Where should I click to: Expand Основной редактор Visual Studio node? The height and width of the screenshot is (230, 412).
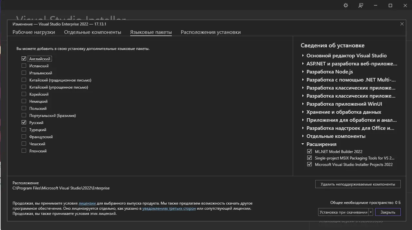(303, 56)
